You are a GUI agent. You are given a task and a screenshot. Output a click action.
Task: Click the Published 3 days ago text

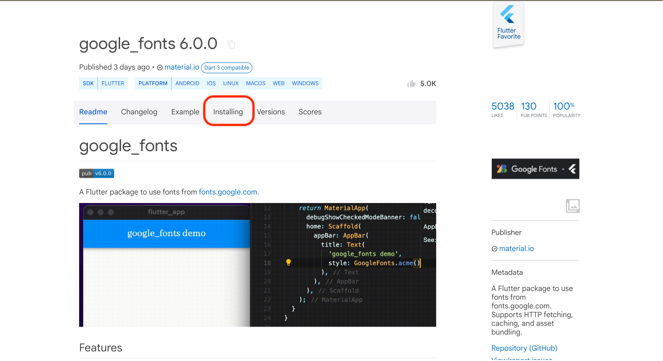point(115,67)
